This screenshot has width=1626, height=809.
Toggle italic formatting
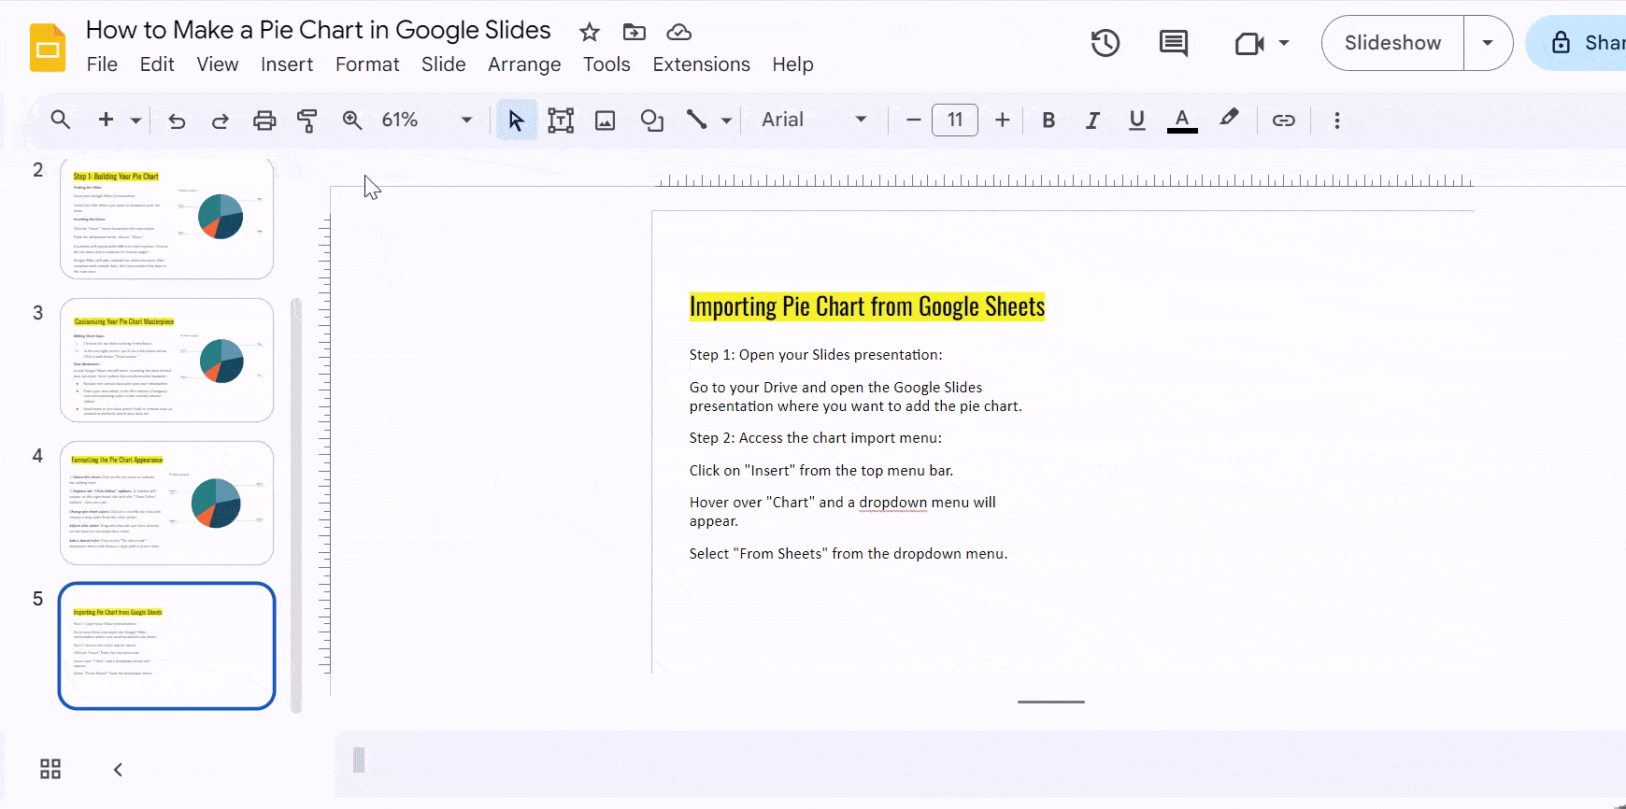[x=1092, y=120]
